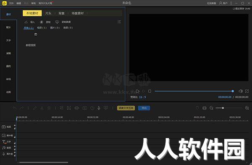Click timeline ruler at 00:00:16.00
252x165 pixels.
[57, 117]
